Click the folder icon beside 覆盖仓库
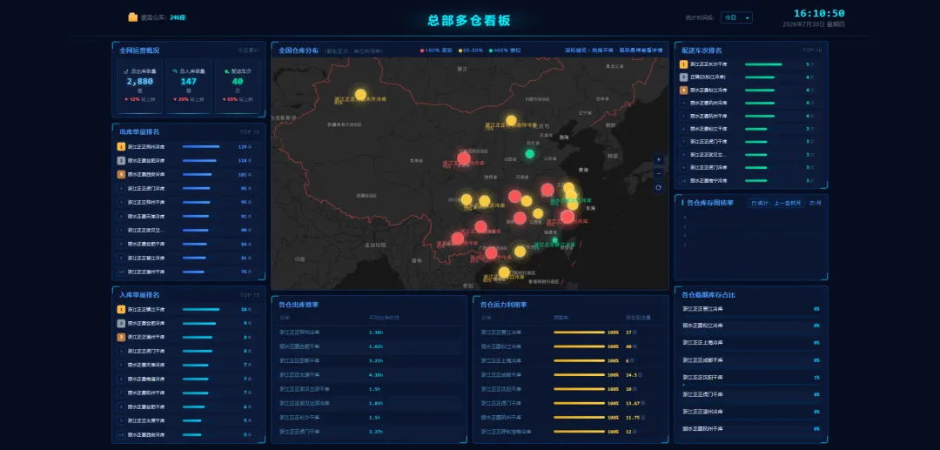The image size is (940, 450). coord(132,17)
